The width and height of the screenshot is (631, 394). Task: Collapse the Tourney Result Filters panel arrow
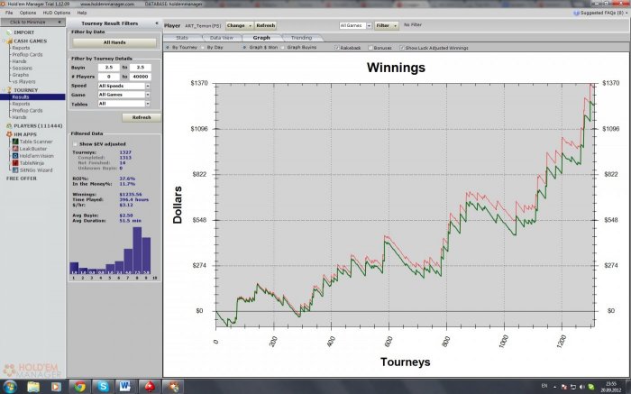[157, 23]
